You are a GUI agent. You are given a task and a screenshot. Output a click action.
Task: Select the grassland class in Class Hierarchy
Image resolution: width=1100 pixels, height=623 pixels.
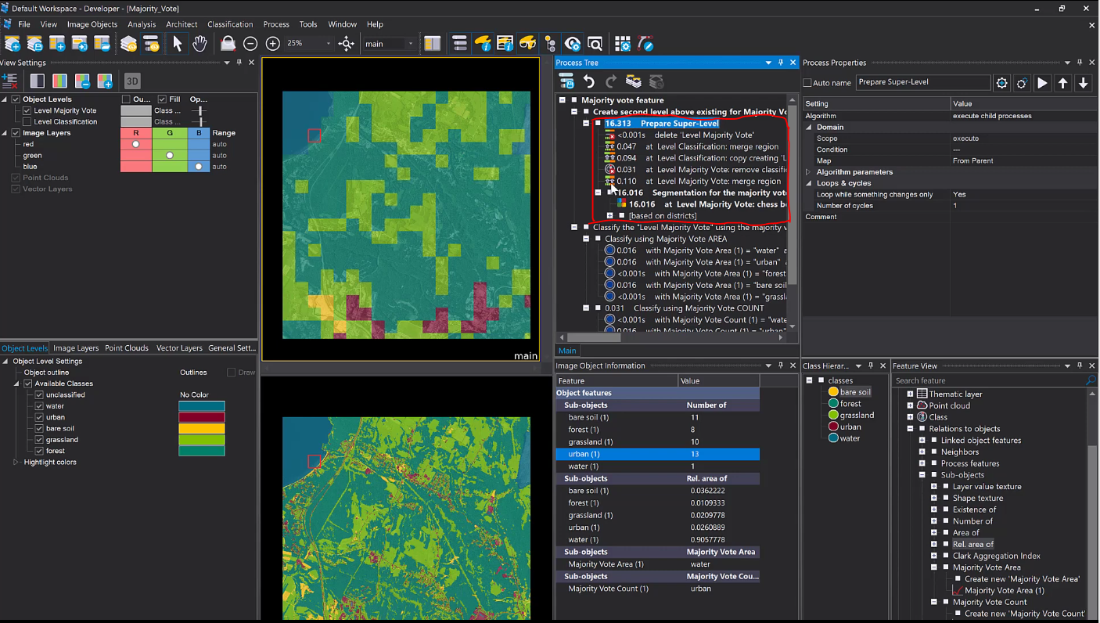[x=857, y=416]
